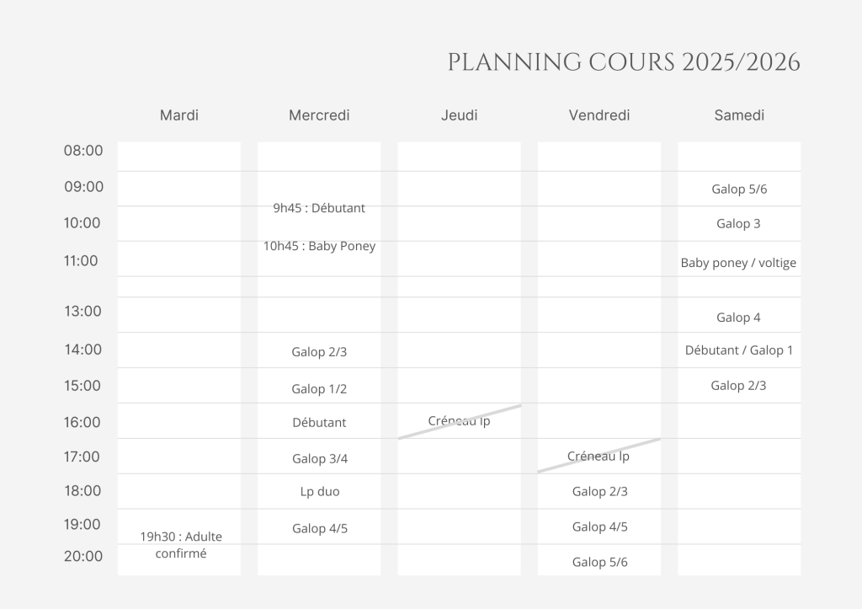Viewport: 862px width, 609px height.
Task: Select Galop 5/6 on Vendredi evening
Action: click(599, 562)
